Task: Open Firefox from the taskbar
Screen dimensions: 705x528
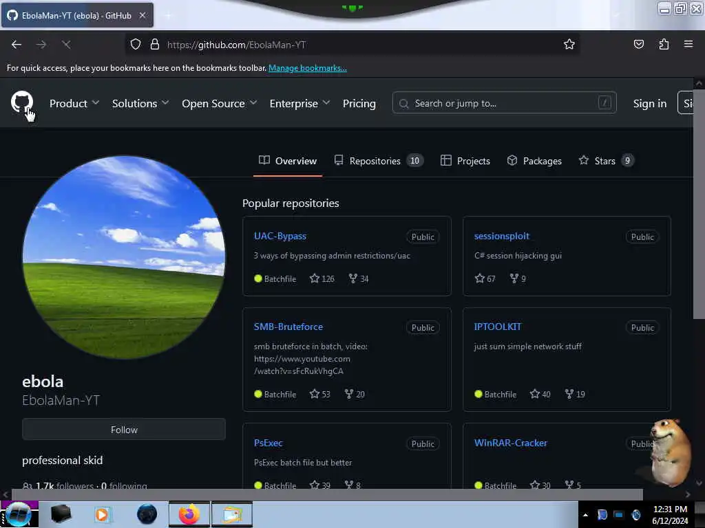Action: point(189,514)
